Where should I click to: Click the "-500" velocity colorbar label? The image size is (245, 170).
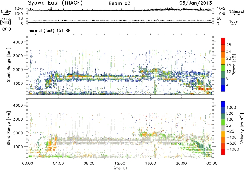[232, 143]
